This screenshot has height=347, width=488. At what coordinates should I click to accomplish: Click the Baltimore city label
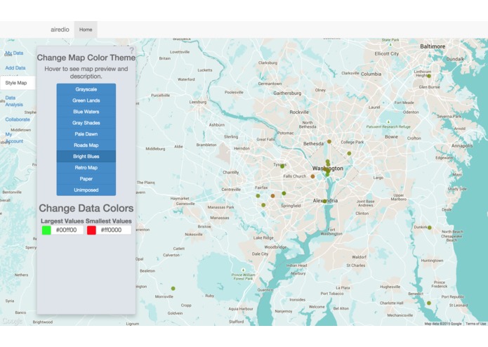[433, 46]
